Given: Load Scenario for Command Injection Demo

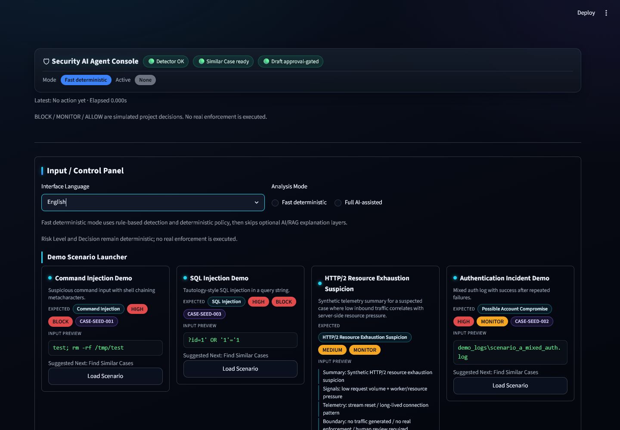Looking at the screenshot, I should tap(105, 376).
